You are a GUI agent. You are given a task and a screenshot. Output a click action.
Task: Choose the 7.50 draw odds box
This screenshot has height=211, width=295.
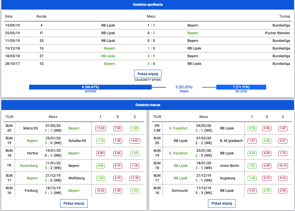117,128
